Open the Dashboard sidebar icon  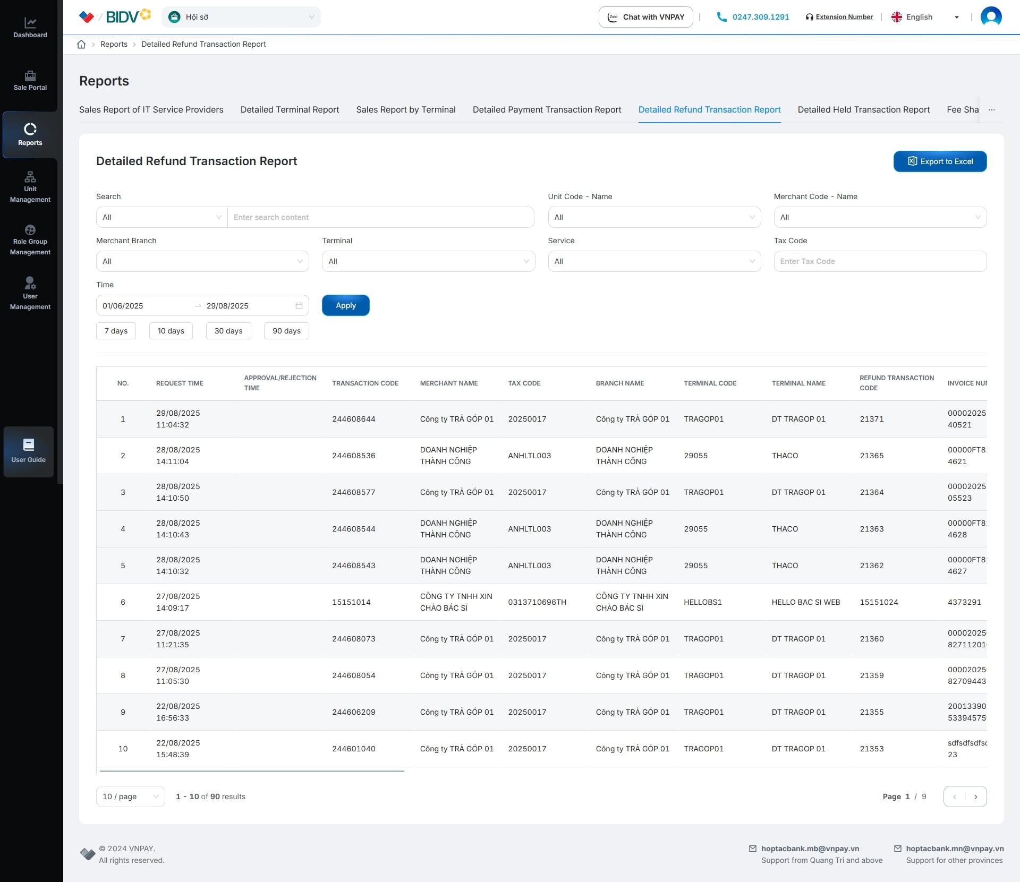pos(30,23)
